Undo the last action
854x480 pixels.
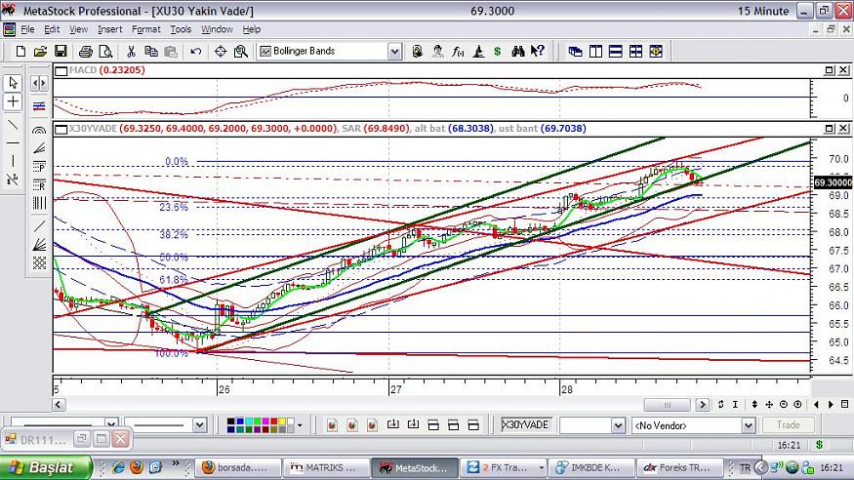tap(196, 51)
